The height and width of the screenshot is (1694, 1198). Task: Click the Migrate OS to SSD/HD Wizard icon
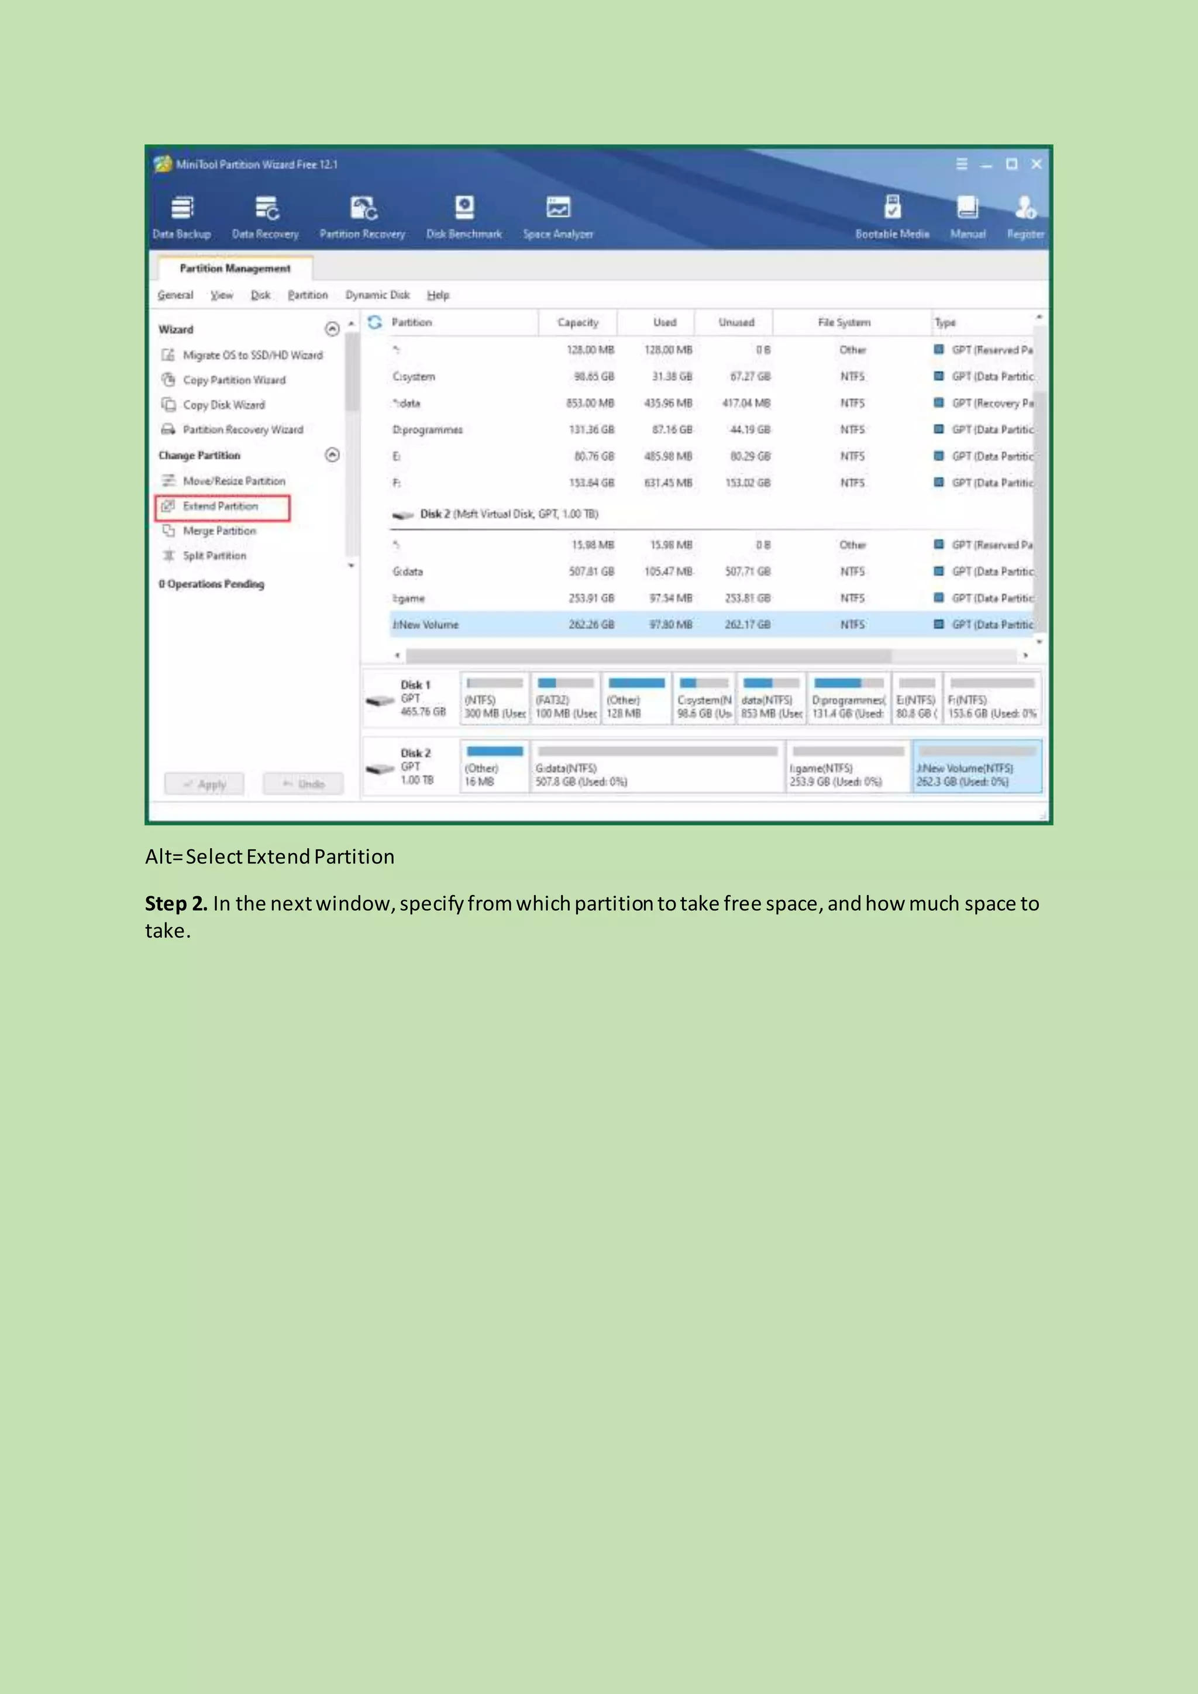click(x=168, y=355)
